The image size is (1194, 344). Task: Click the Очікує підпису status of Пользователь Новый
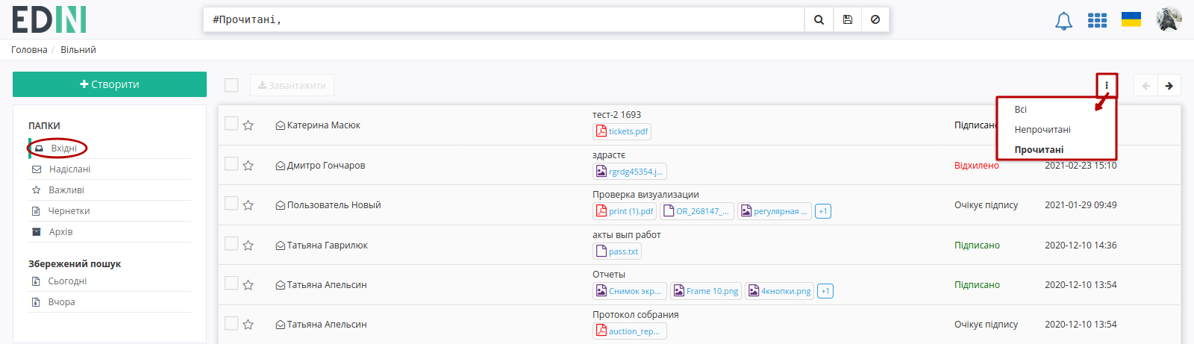click(x=986, y=205)
